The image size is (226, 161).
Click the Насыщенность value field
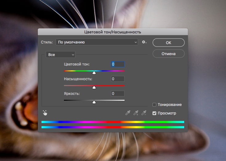click(118, 79)
